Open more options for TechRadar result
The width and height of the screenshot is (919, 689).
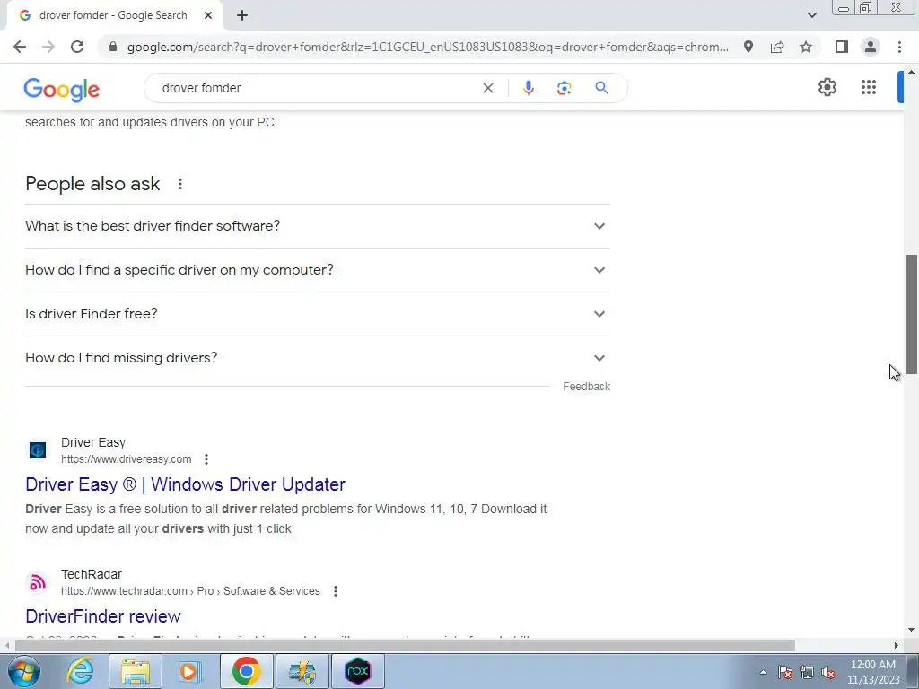[x=336, y=591]
